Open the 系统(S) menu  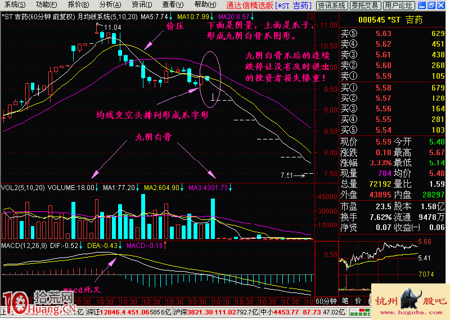[15, 4]
